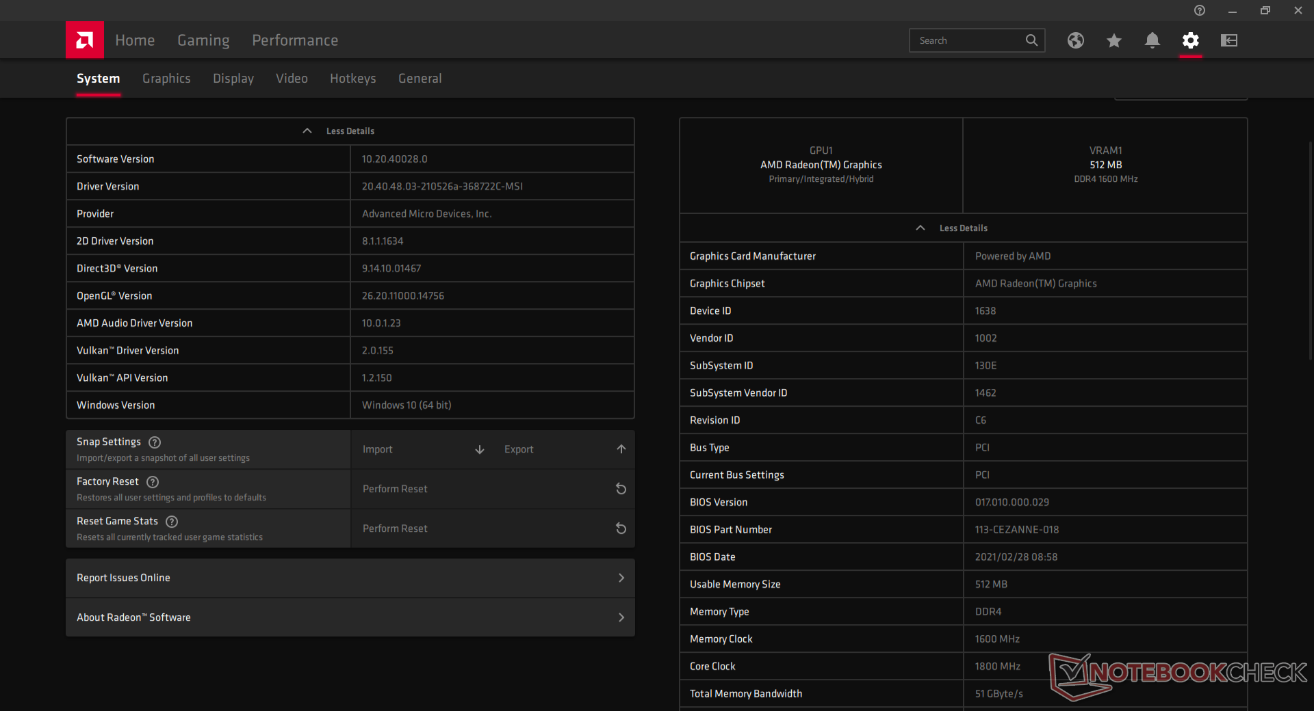This screenshot has height=711, width=1314.
Task: Perform Reset for Factory Reset
Action: pos(493,489)
